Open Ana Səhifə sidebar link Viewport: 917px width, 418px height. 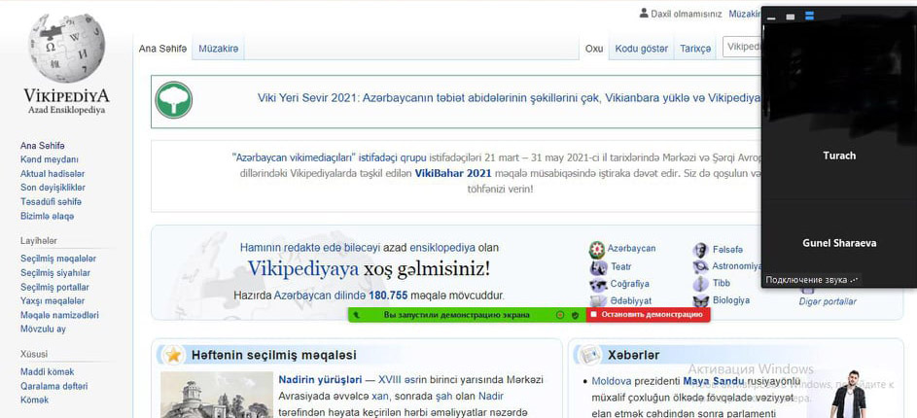click(43, 146)
